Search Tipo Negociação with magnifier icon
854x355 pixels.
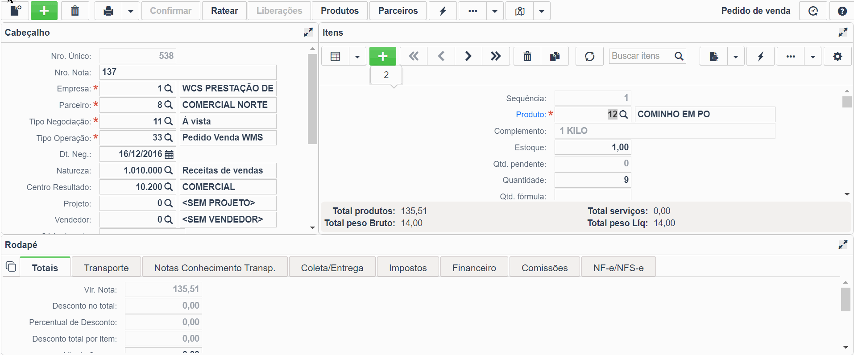pyautogui.click(x=168, y=121)
